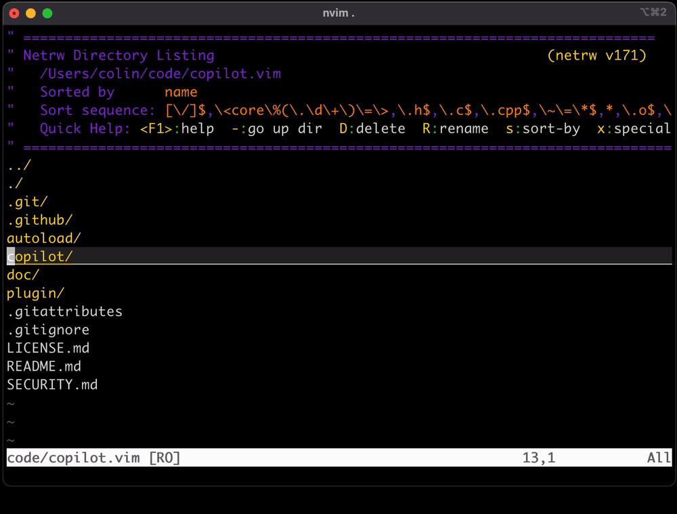This screenshot has height=514, width=677.
Task: Click the 'x:special' help entry
Action: [634, 128]
